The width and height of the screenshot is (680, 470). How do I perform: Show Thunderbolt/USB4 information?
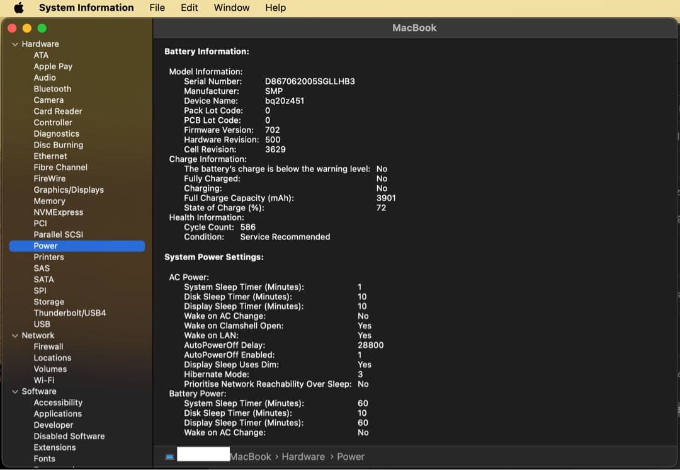pyautogui.click(x=69, y=313)
